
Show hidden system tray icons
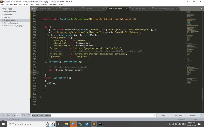(x=166, y=124)
